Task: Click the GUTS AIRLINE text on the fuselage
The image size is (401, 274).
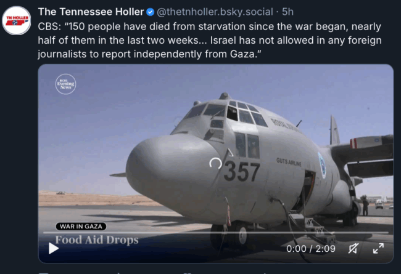Action: (x=289, y=162)
